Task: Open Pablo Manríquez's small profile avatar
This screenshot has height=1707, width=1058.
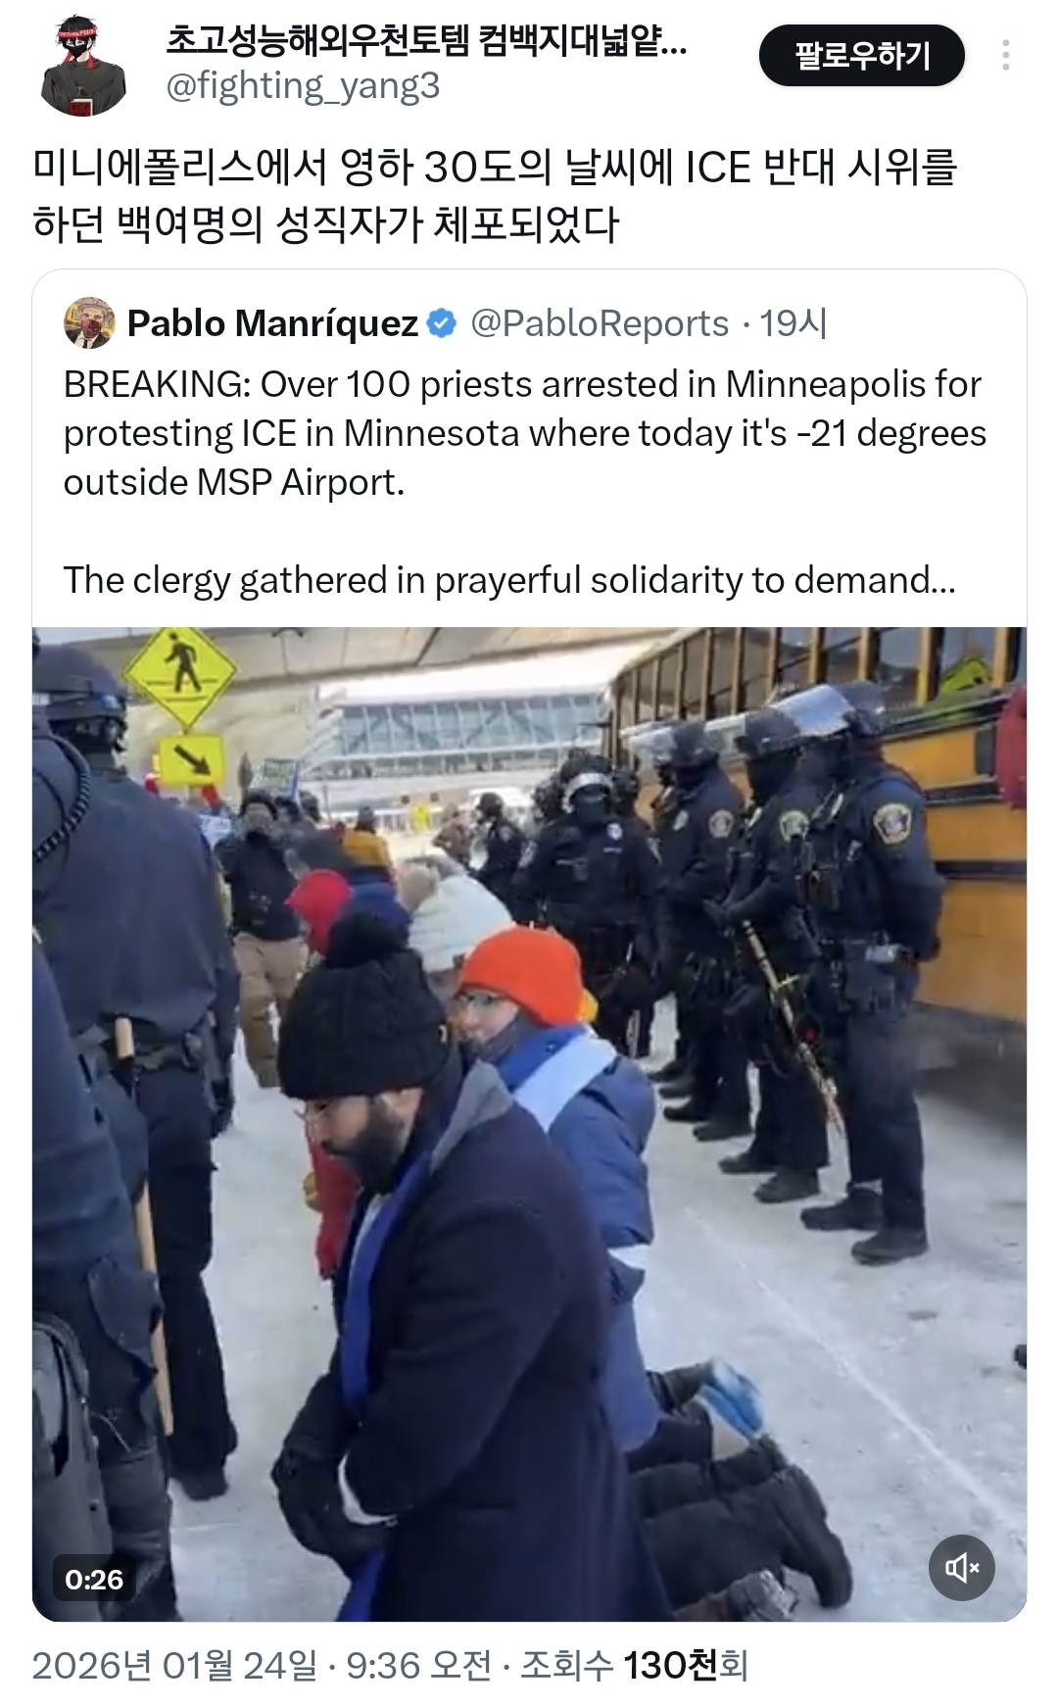Action: (x=89, y=322)
